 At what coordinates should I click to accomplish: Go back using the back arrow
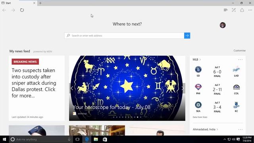pos(4,10)
